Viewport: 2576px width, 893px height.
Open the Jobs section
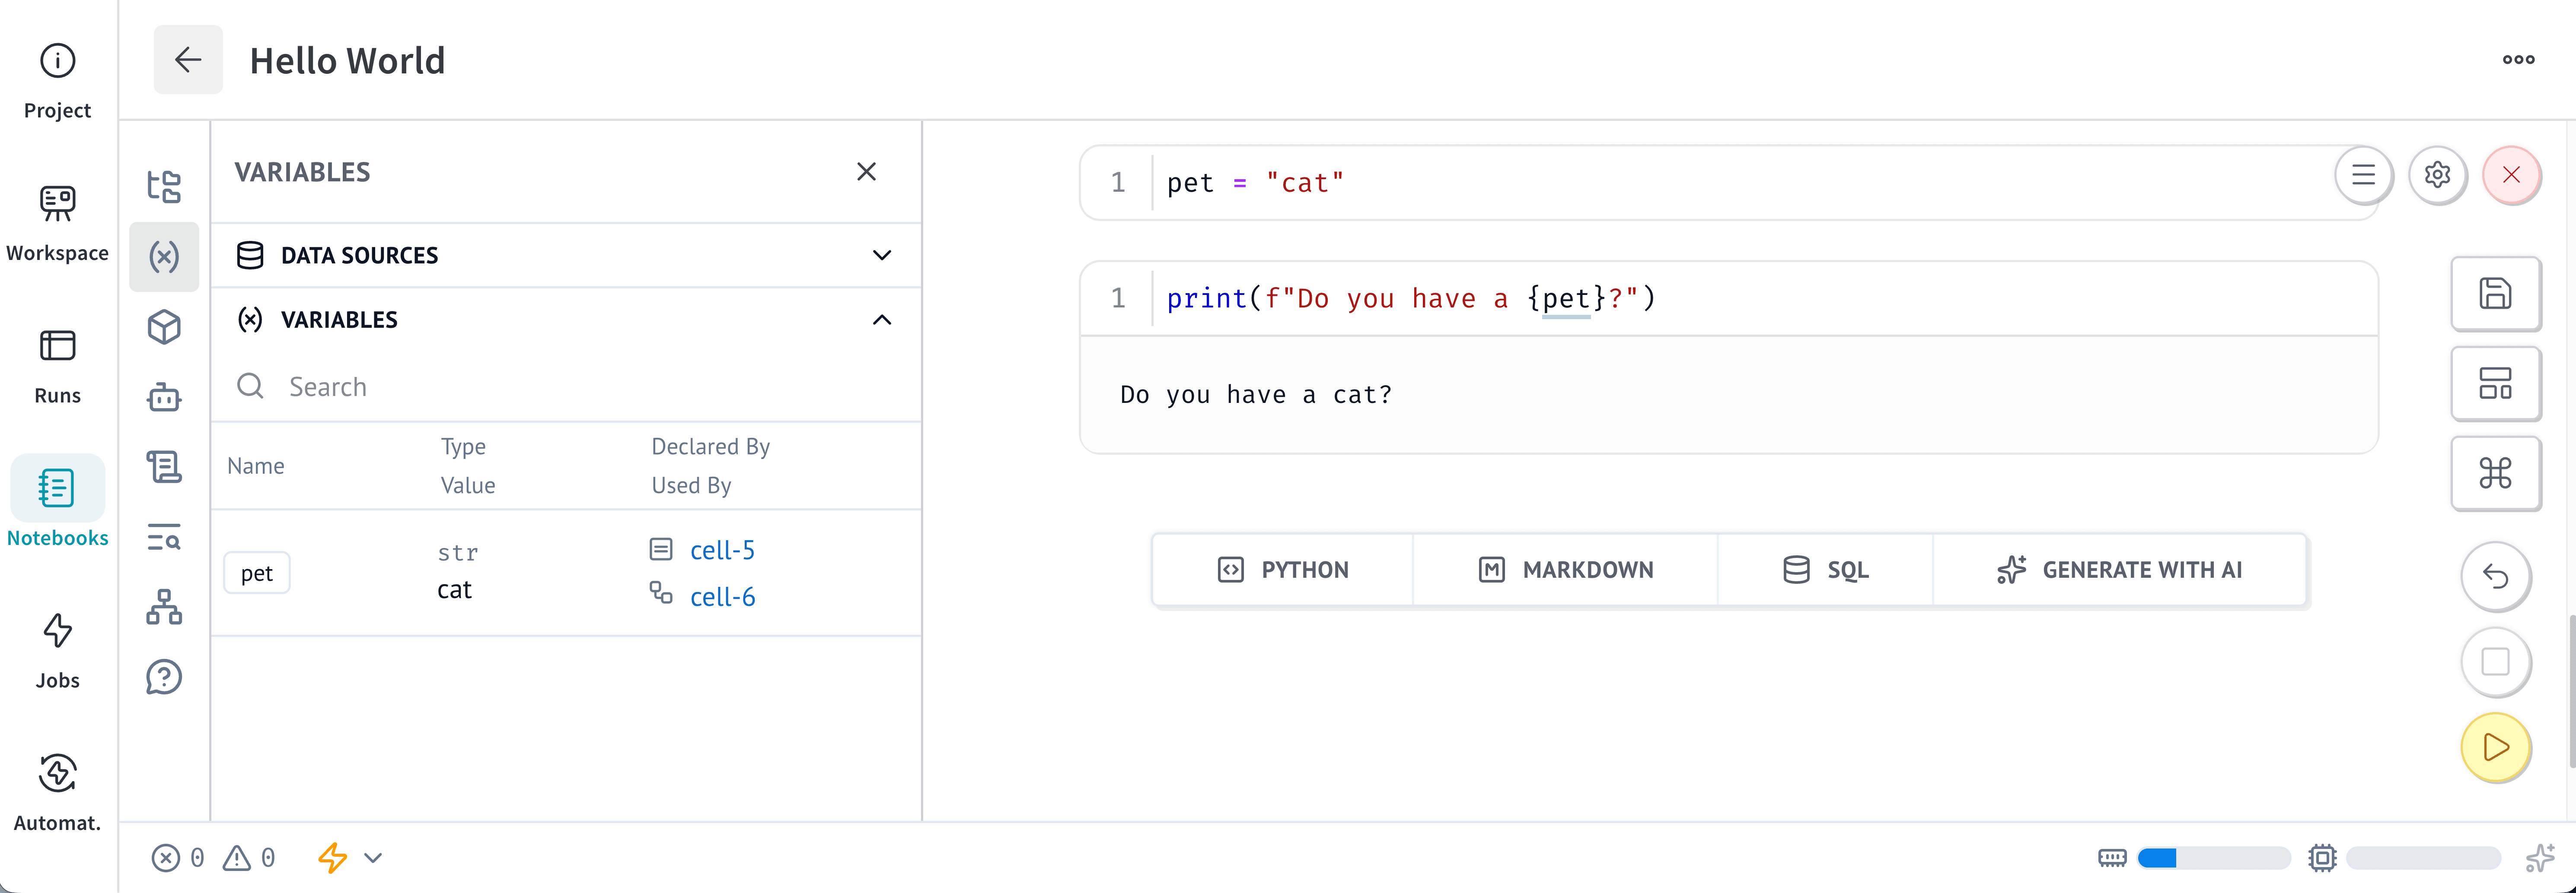click(x=57, y=650)
